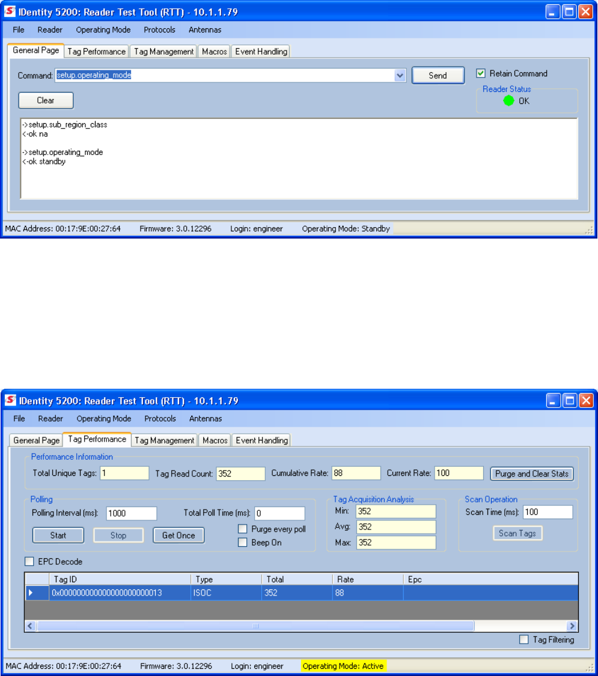Click the highlighted Operating Mode: Active status
The height and width of the screenshot is (676, 598).
(x=343, y=666)
